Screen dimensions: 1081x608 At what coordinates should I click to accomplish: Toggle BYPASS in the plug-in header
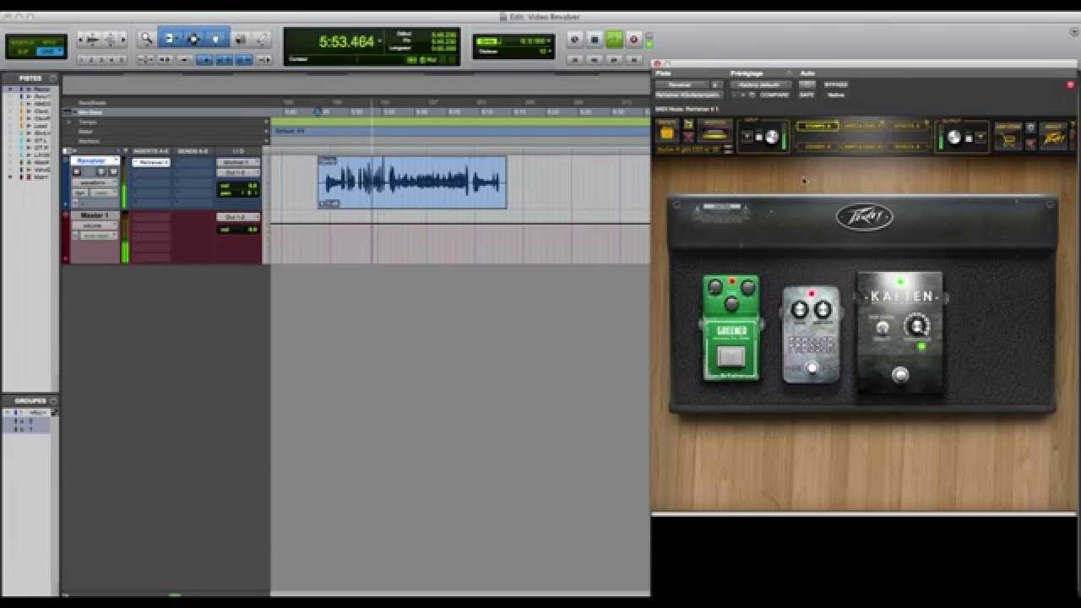tap(835, 84)
